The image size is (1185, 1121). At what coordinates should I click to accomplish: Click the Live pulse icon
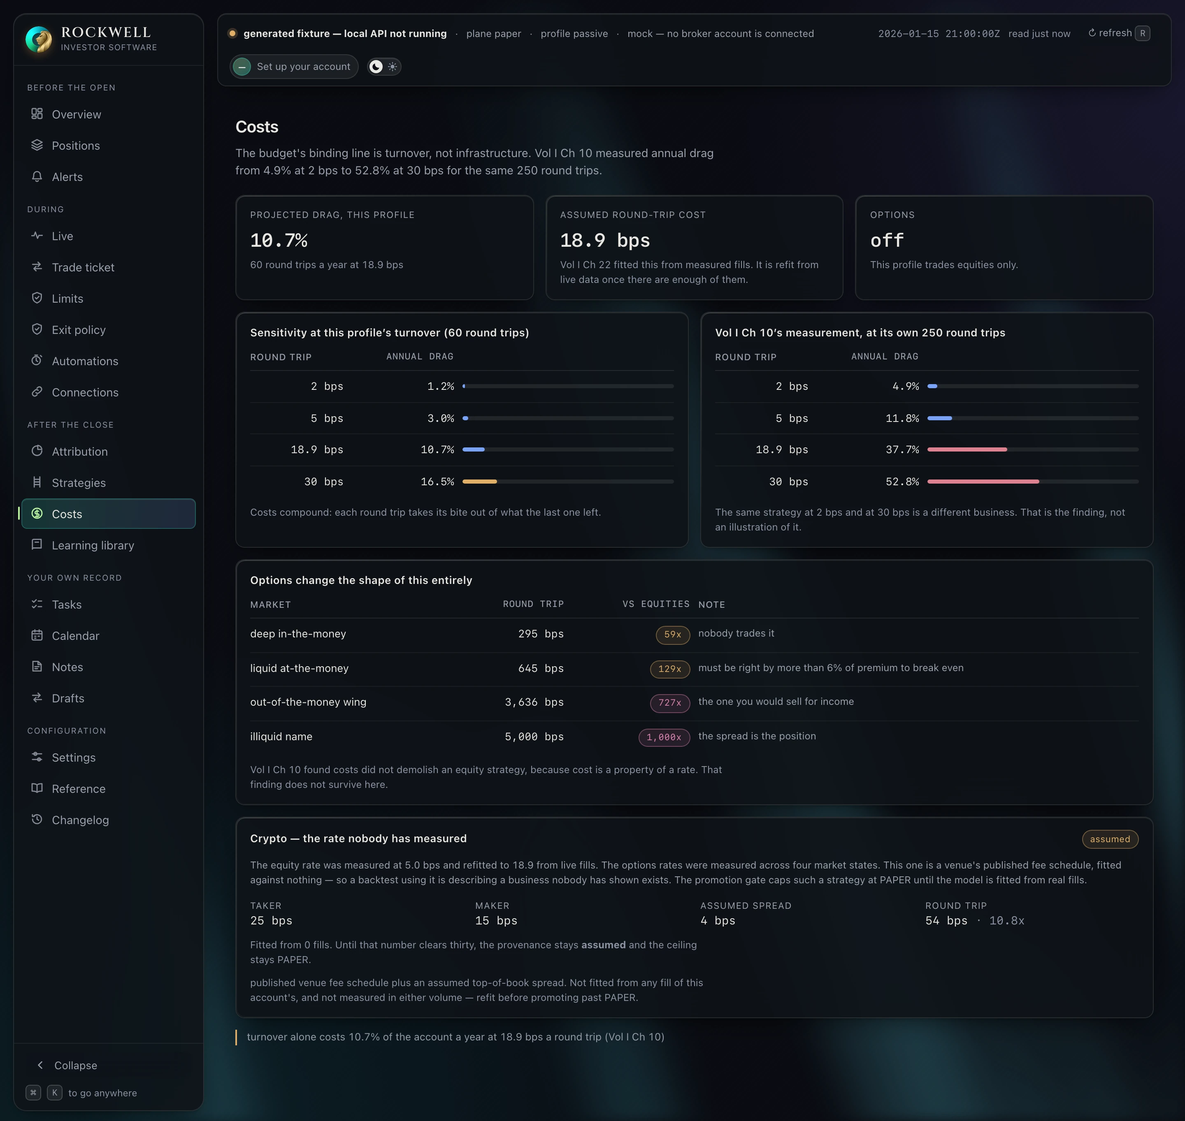point(37,236)
